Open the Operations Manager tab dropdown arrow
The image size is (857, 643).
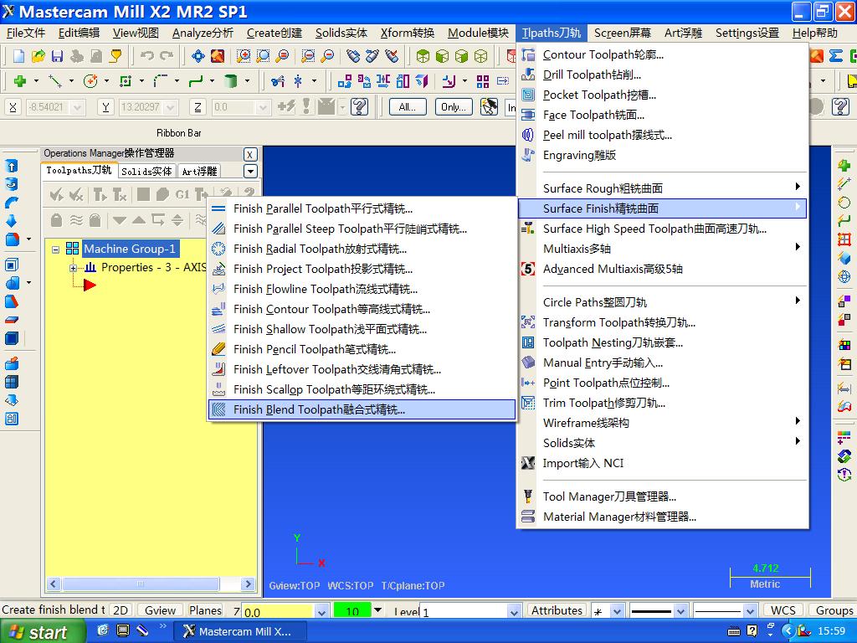[x=250, y=172]
